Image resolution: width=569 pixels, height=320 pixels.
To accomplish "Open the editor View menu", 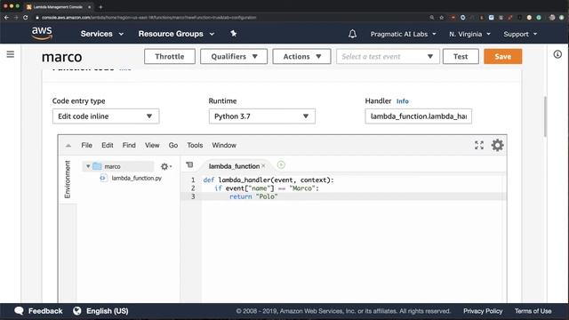I will (152, 145).
